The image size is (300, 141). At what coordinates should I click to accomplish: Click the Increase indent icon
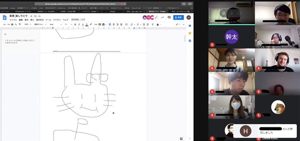coord(148,24)
